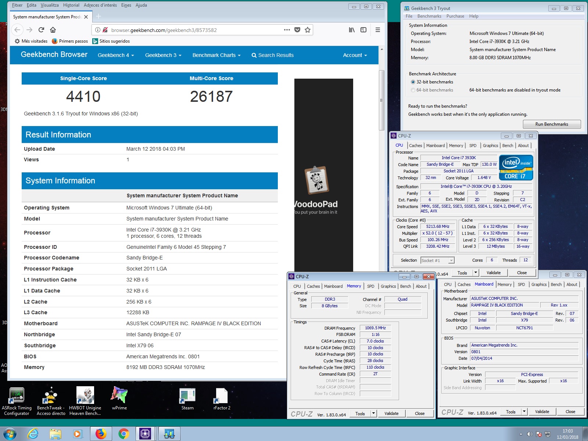Open Sitios sugeridos bookmark
Viewport: 588px width, 441px height.
click(111, 41)
